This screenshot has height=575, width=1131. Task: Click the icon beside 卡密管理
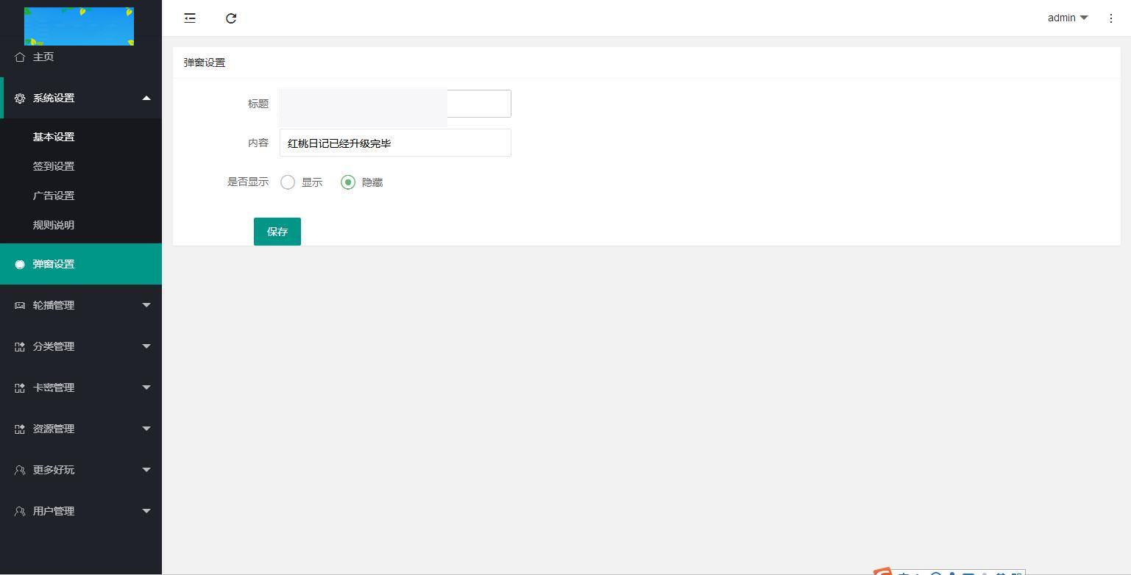click(x=18, y=387)
